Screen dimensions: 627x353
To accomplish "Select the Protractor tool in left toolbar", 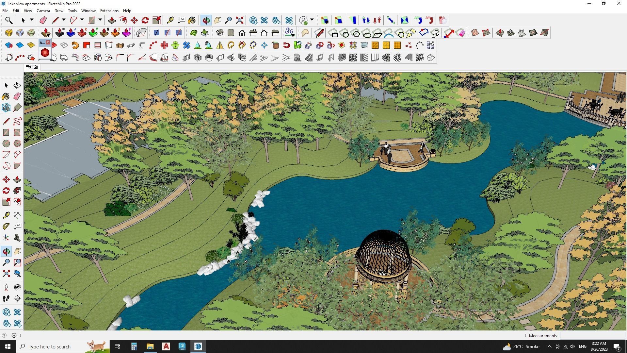I will point(6,226).
